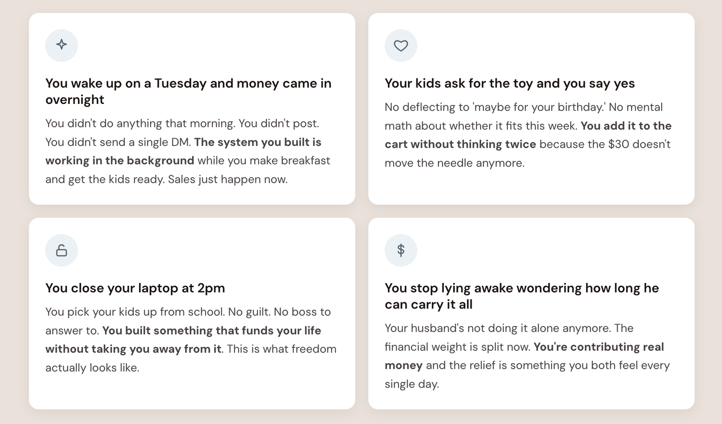
Task: Select heading "Your kids ask for the toy"
Action: pos(510,83)
